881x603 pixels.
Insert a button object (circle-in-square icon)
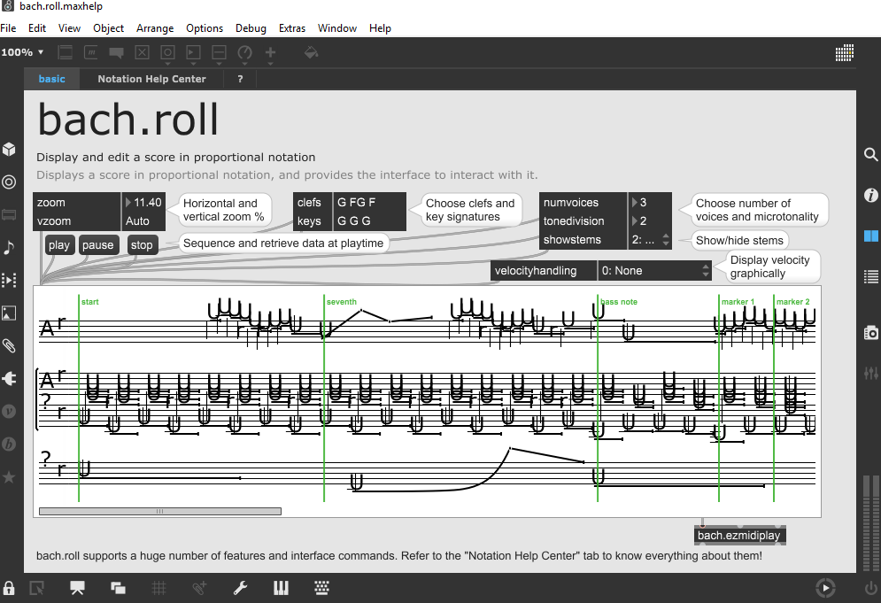point(167,53)
